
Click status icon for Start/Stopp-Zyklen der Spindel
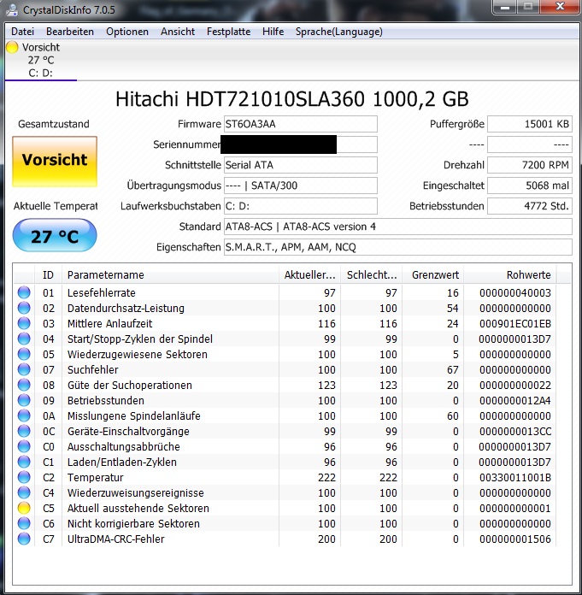click(x=24, y=339)
